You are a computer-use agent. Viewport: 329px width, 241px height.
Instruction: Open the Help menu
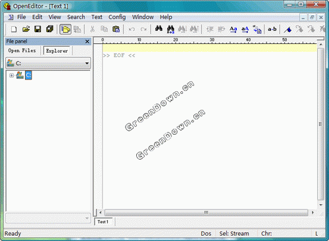coord(166,17)
